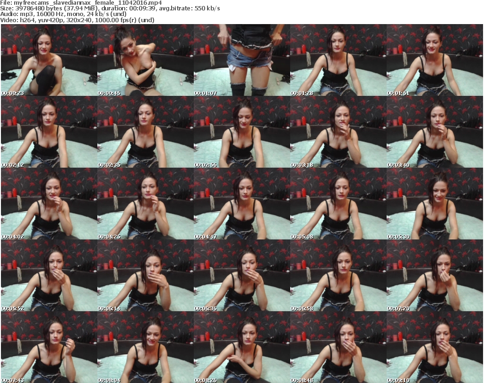Select the frame stamped 00:08:48

pyautogui.click(x=338, y=347)
